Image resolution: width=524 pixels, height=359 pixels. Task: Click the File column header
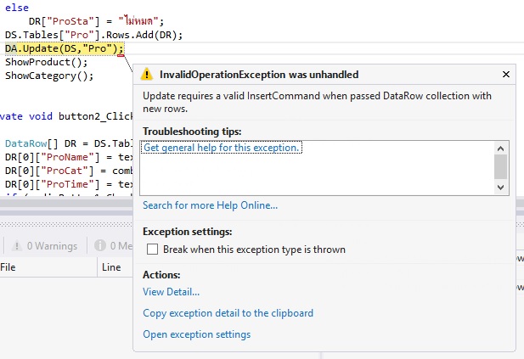[x=8, y=266]
